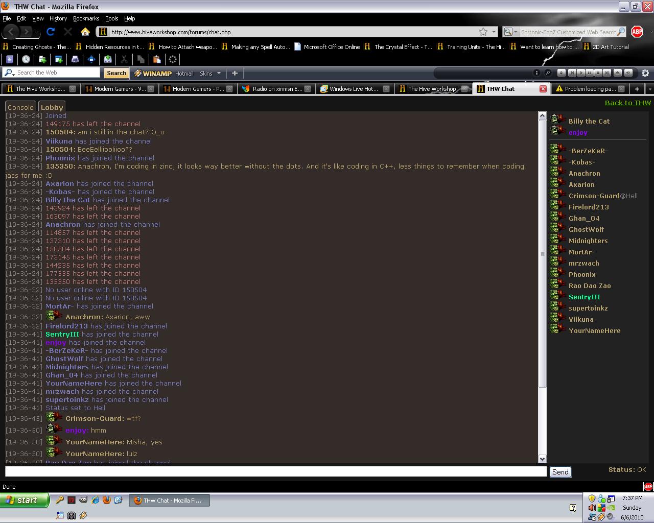This screenshot has width=654, height=523.
Task: Go to the Firefox home page
Action: pos(85,32)
